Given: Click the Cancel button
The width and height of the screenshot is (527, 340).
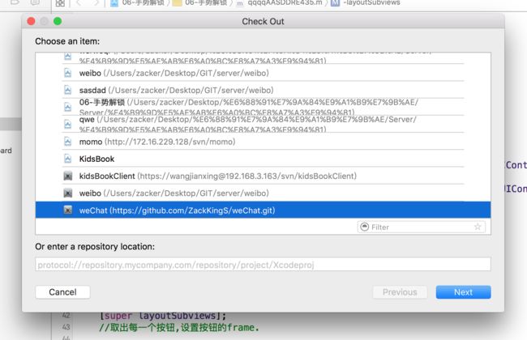Looking at the screenshot, I should 63,292.
